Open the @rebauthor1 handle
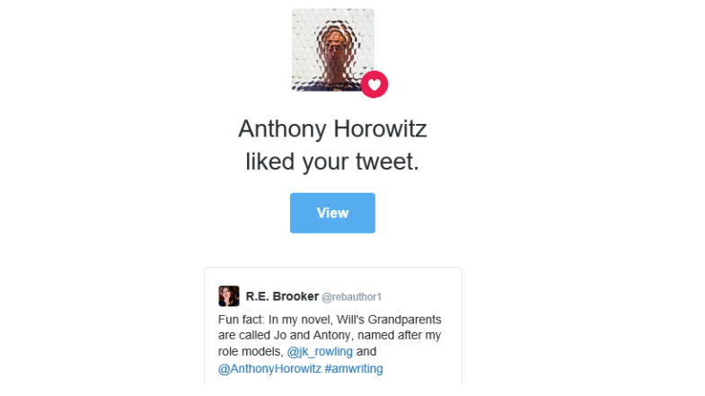 (x=351, y=297)
